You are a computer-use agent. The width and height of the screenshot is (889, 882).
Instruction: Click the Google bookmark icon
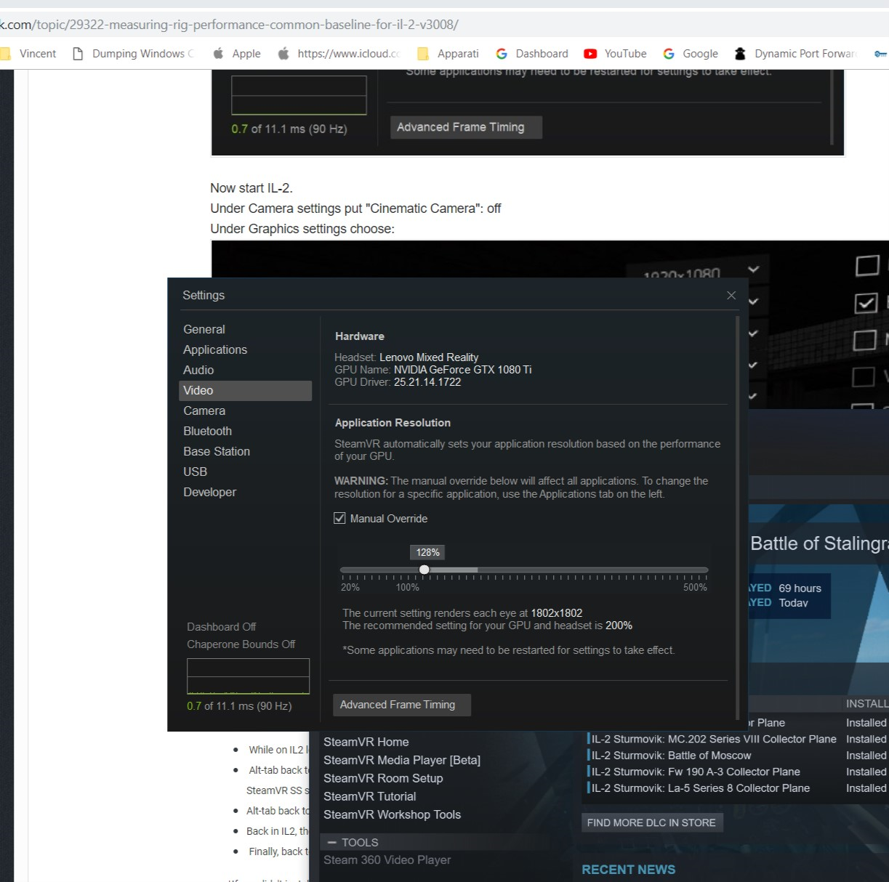[669, 54]
